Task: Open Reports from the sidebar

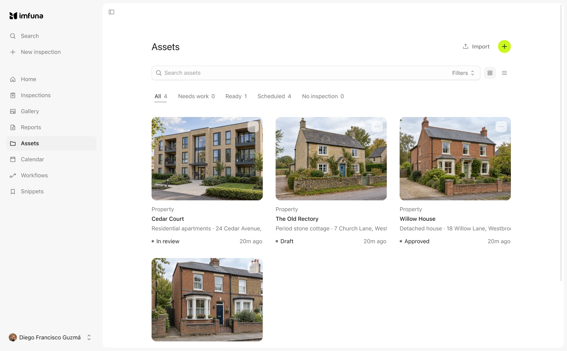Action: tap(51, 127)
